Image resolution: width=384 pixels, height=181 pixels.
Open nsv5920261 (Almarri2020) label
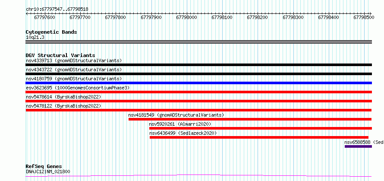[x=180, y=124]
